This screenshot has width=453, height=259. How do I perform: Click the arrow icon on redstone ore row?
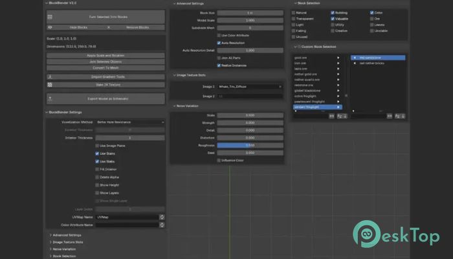338,85
